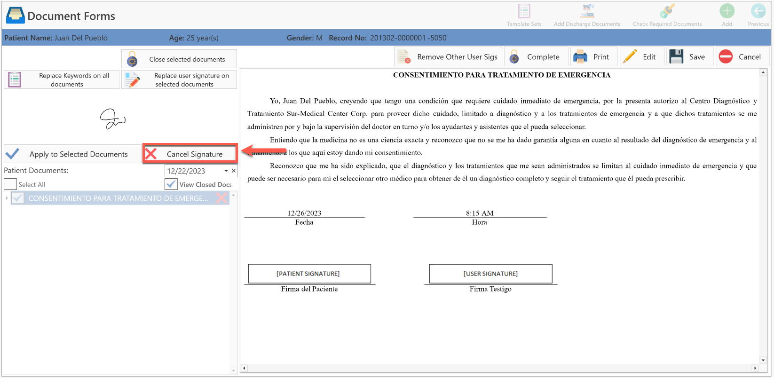Screen dimensions: 774x378
Task: Click the signature preview image
Action: (x=113, y=119)
